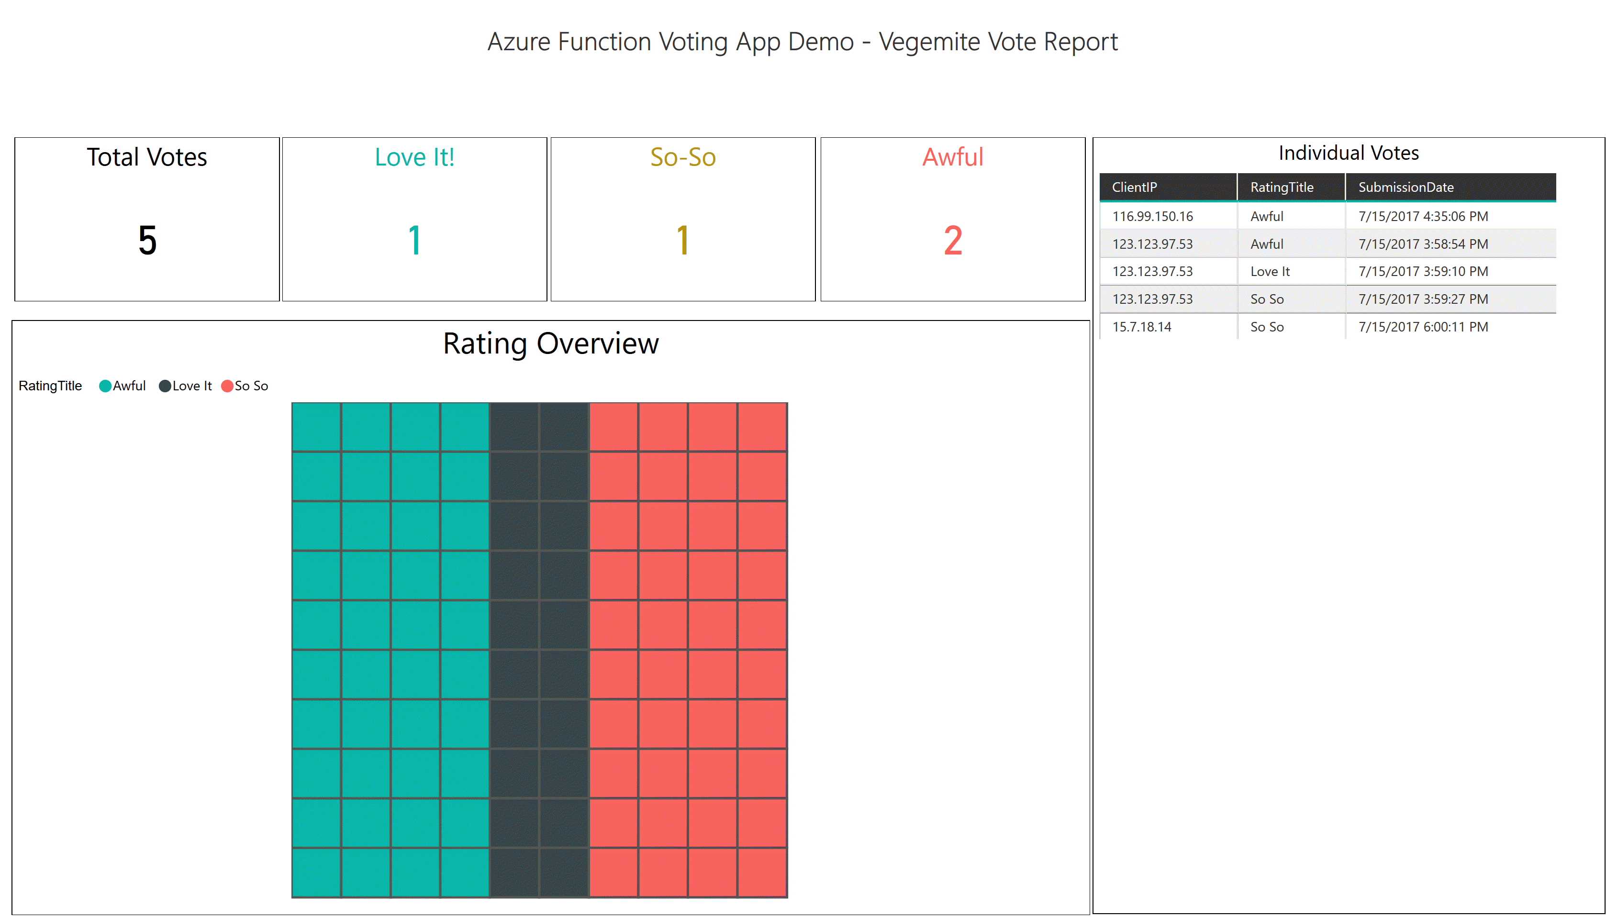1606x917 pixels.
Task: Select the Awful card showing 2
Action: (x=952, y=240)
